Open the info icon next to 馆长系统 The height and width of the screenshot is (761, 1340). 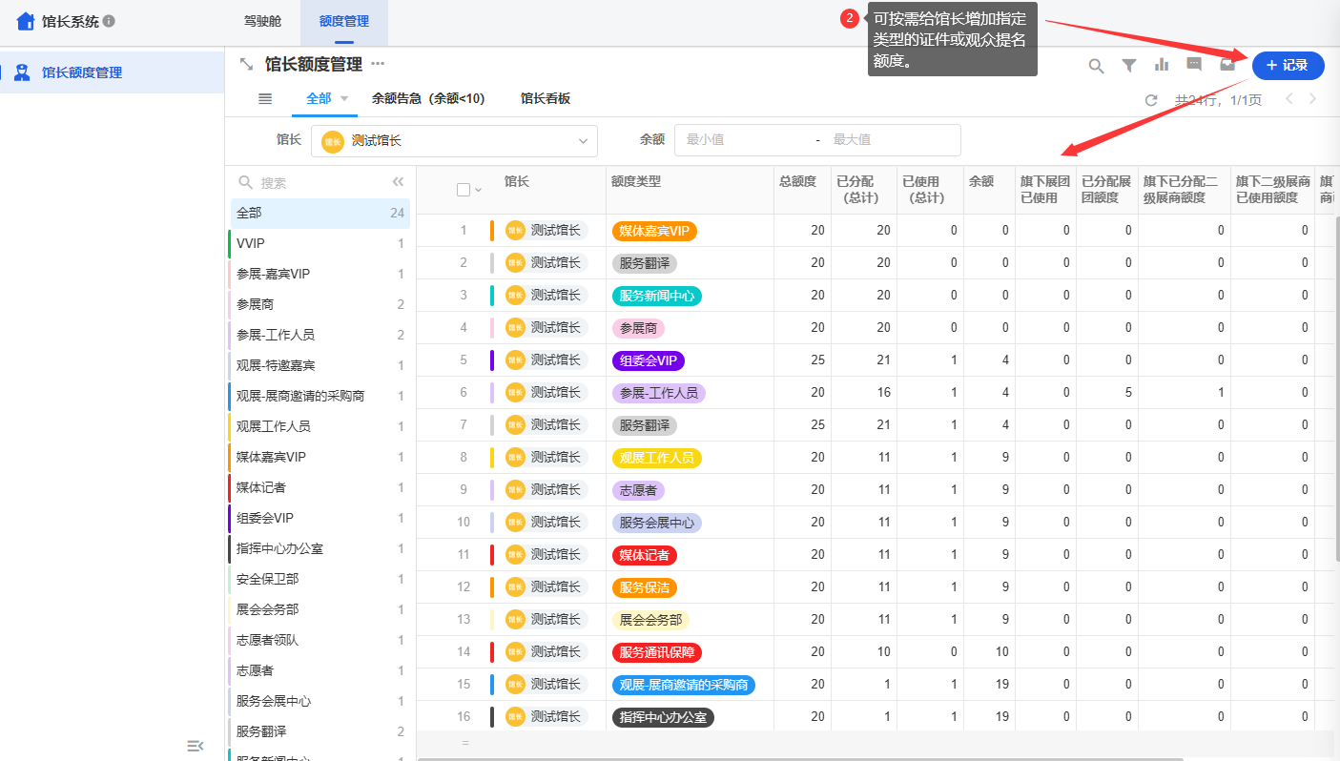tap(109, 21)
